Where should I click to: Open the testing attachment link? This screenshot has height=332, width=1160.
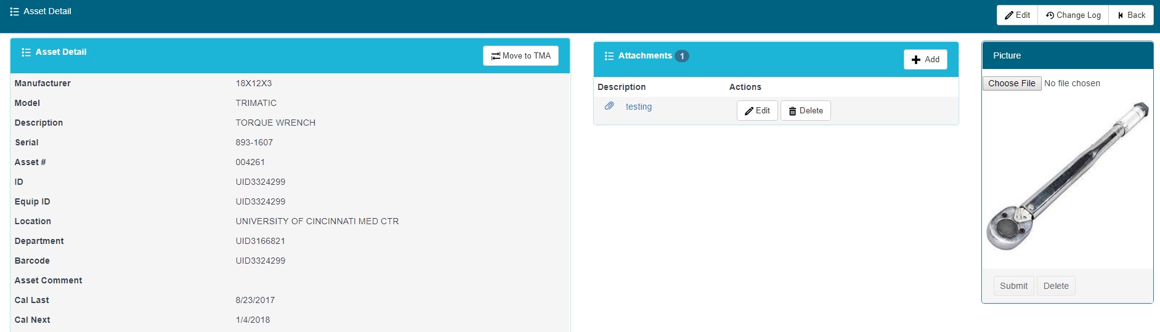pos(638,107)
